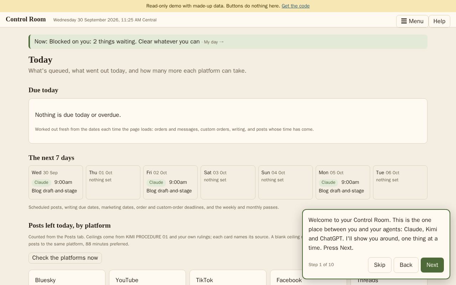The width and height of the screenshot is (456, 285).
Task: Open the Menu button with hamburger icon
Action: tap(412, 21)
